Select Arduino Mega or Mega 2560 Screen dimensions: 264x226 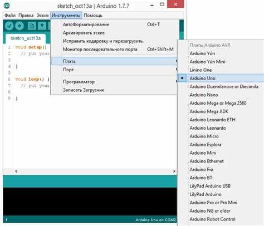(x=221, y=103)
